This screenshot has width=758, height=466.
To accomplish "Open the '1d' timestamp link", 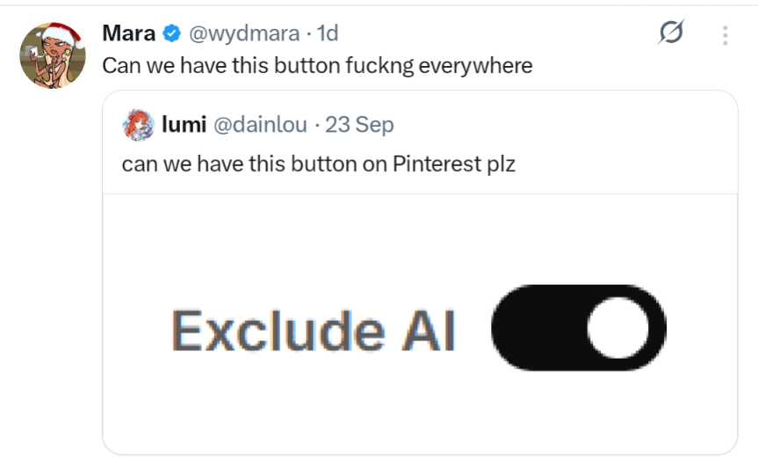I will tap(327, 33).
